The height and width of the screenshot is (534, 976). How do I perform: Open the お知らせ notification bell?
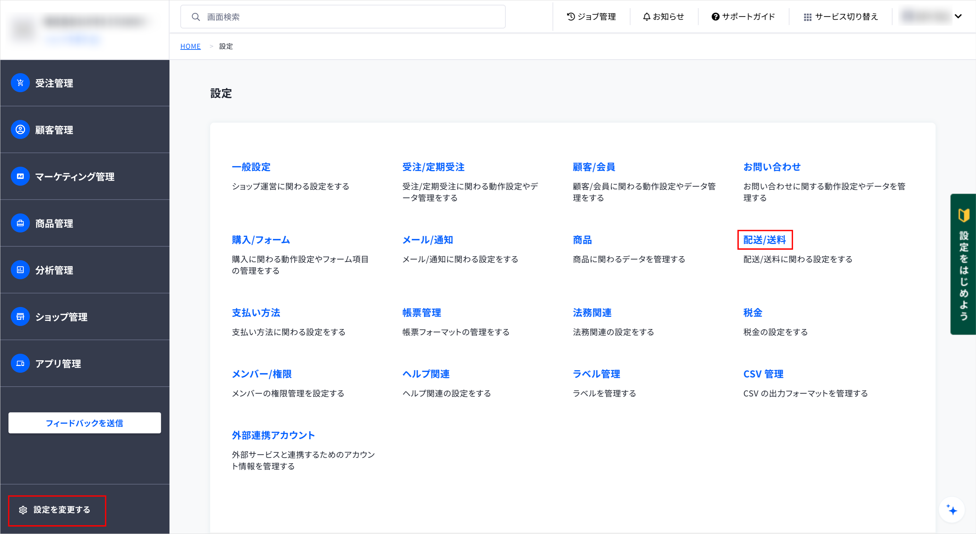663,17
